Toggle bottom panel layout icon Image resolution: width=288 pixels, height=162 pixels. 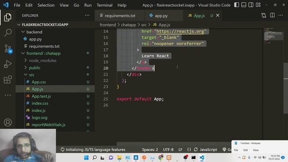tap(244, 5)
